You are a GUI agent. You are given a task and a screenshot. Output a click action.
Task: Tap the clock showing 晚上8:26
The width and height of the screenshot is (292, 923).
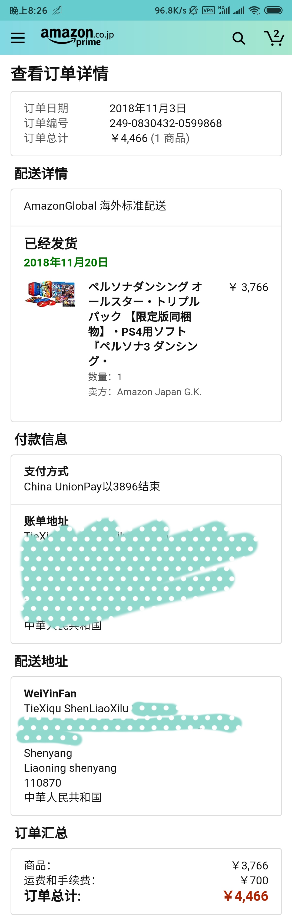tap(29, 10)
